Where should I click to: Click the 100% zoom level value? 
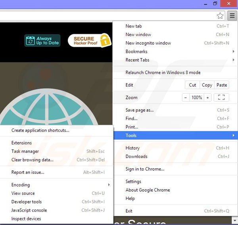click(x=197, y=98)
